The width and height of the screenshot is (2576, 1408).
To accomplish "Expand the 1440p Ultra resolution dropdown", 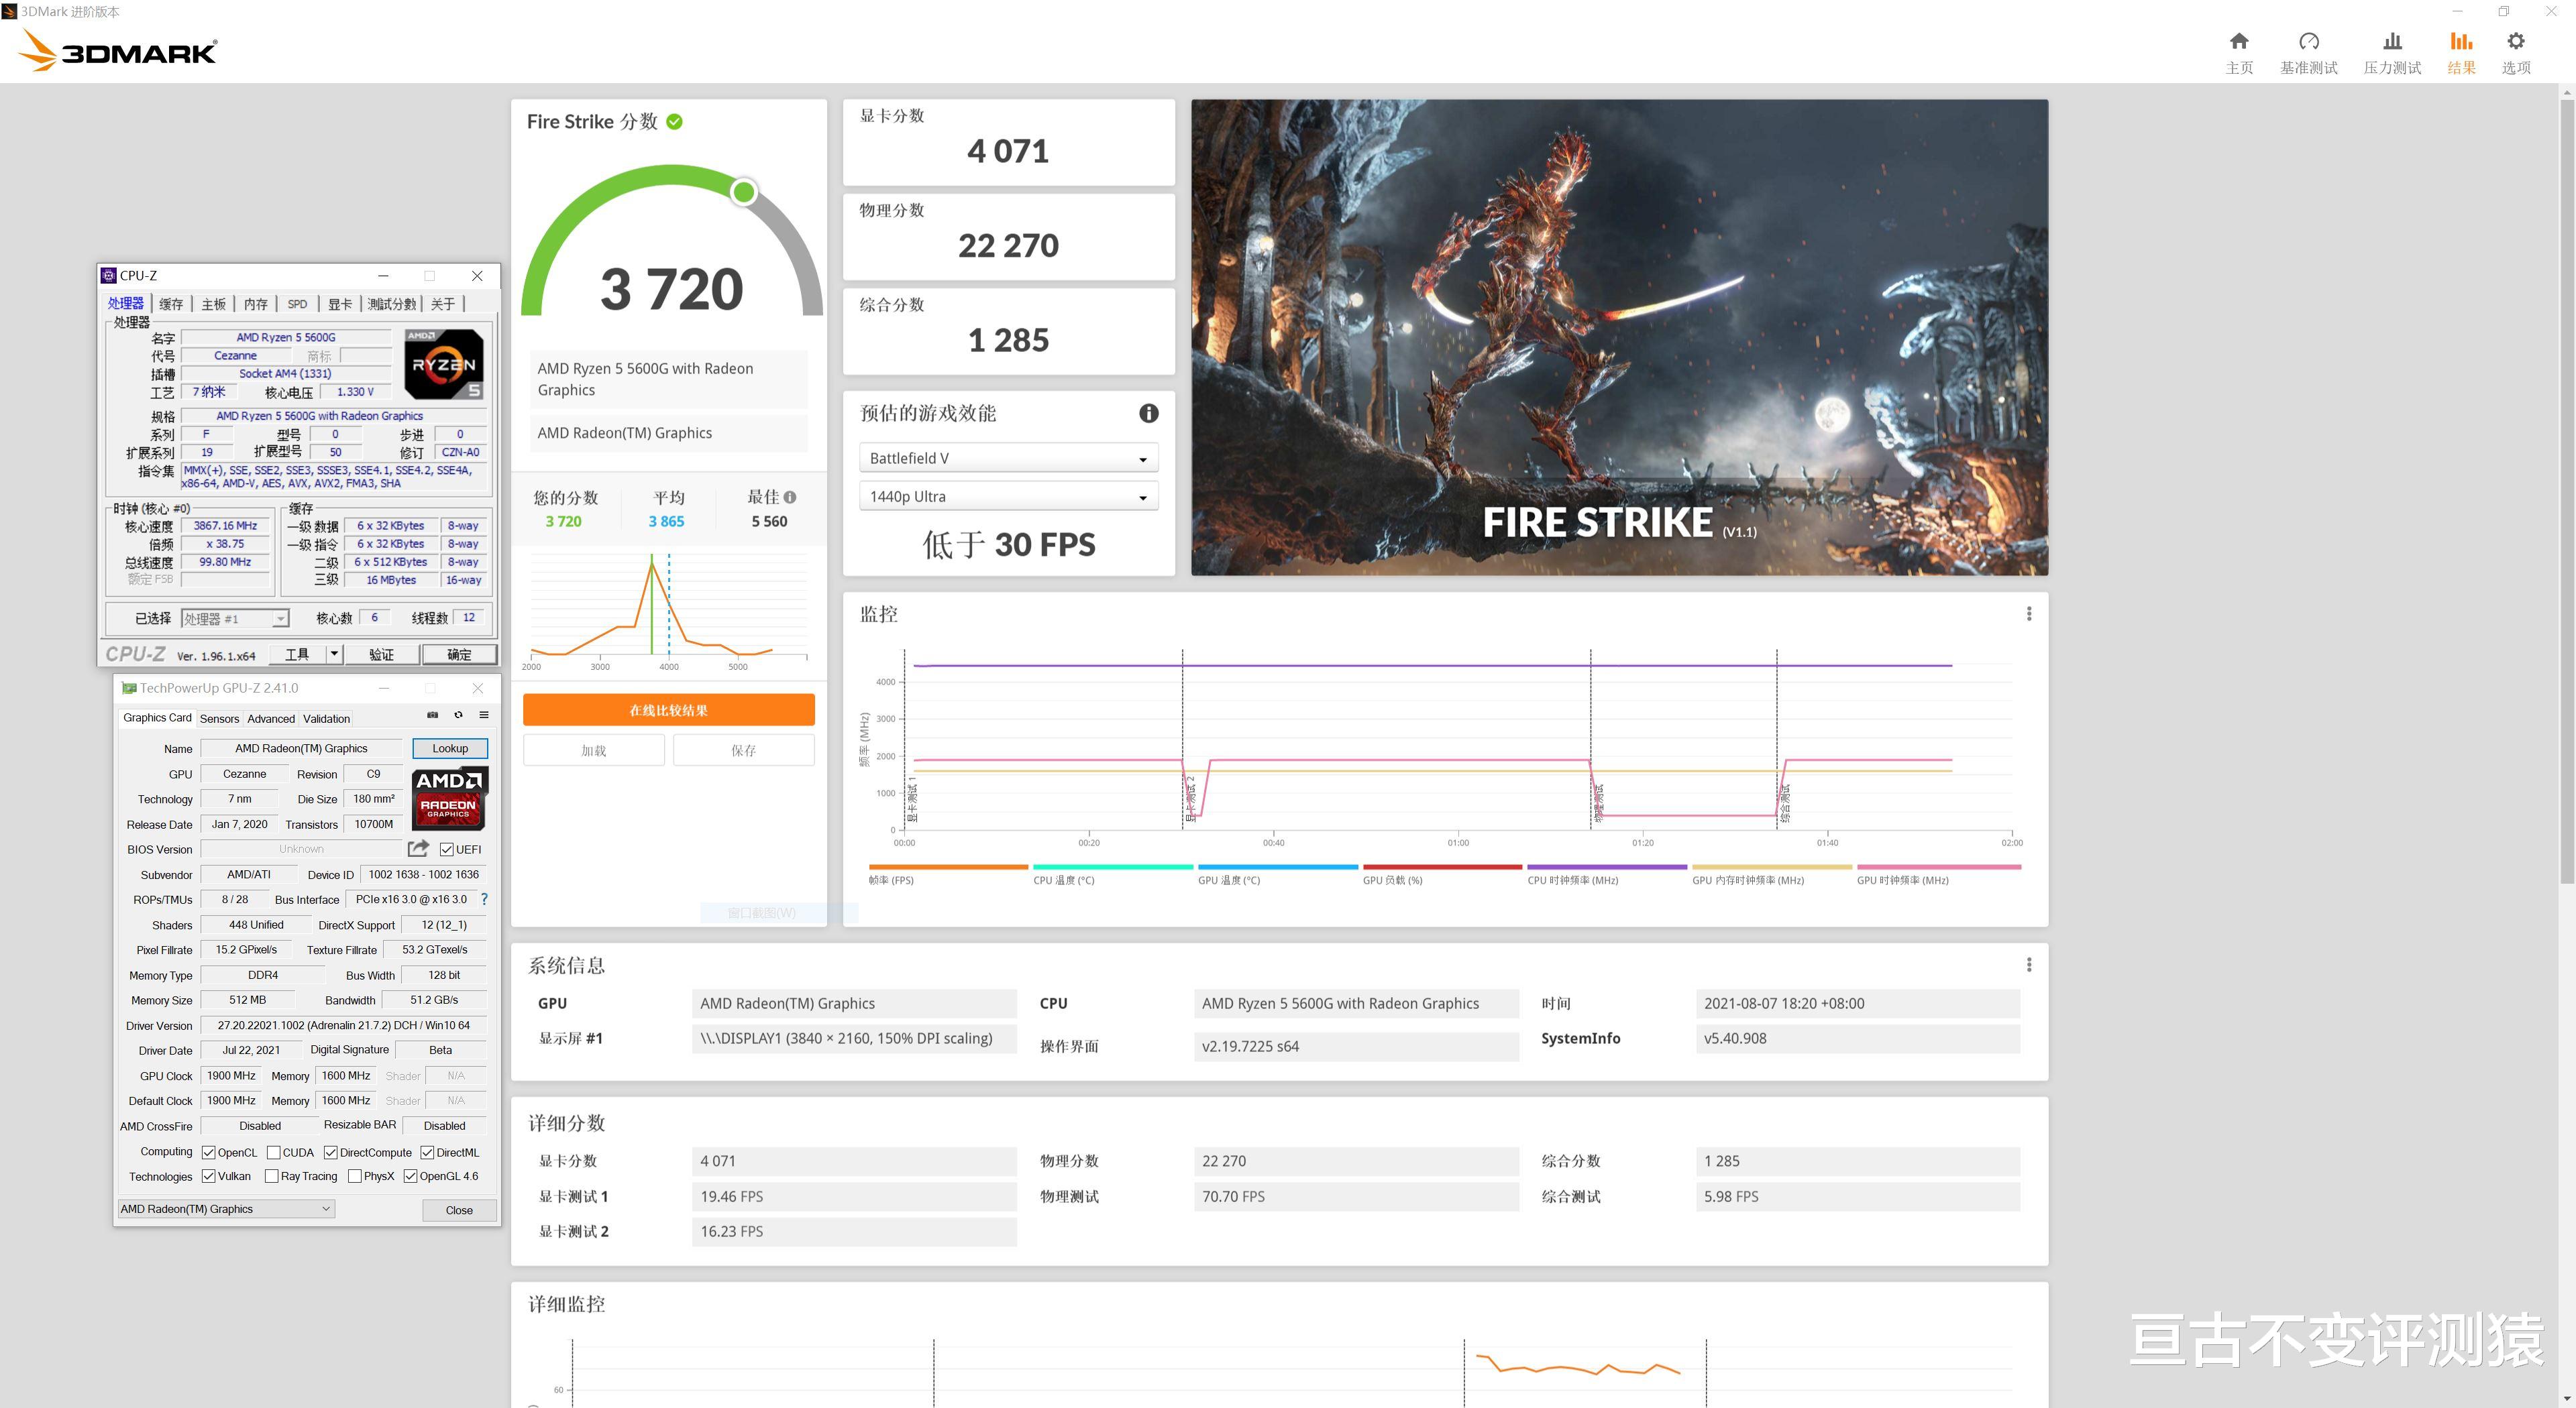I will tap(1007, 497).
